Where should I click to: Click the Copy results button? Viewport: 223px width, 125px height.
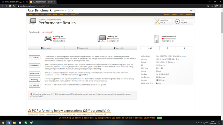pos(82,48)
